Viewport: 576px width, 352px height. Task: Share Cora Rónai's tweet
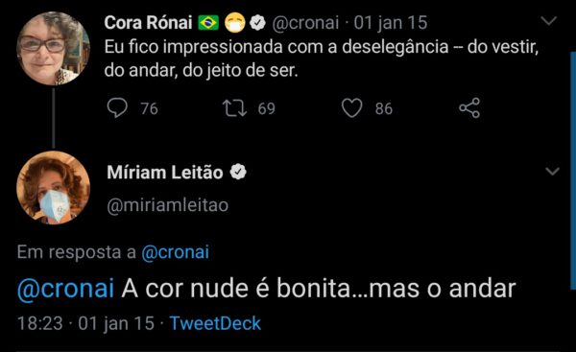pyautogui.click(x=469, y=108)
